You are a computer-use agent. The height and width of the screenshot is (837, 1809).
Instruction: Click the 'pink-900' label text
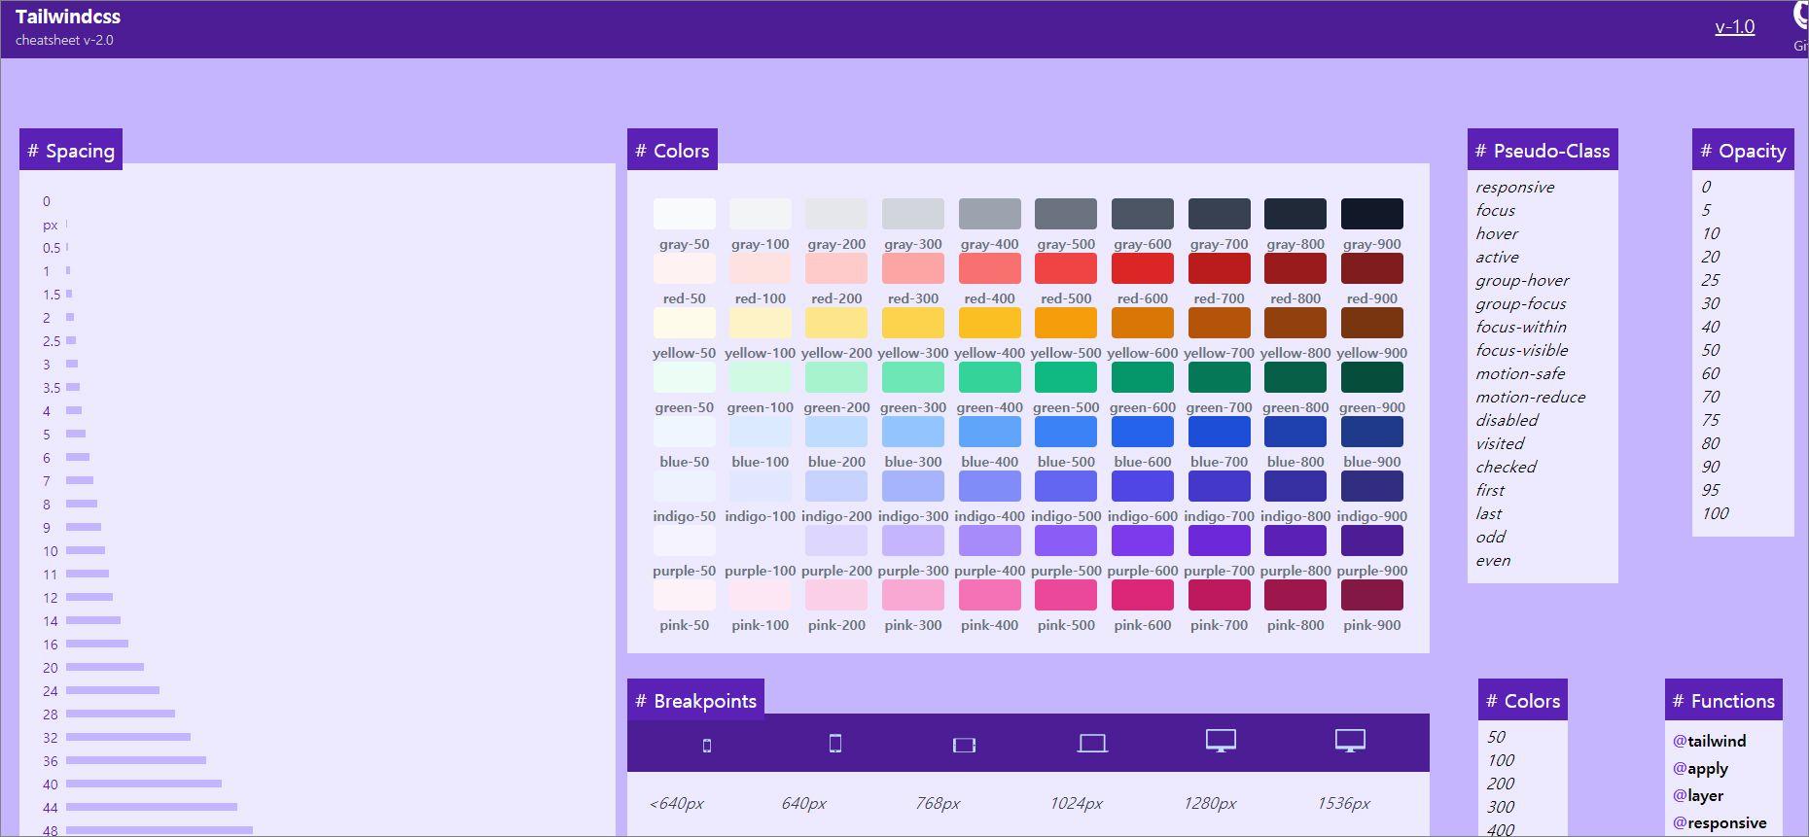(1372, 625)
